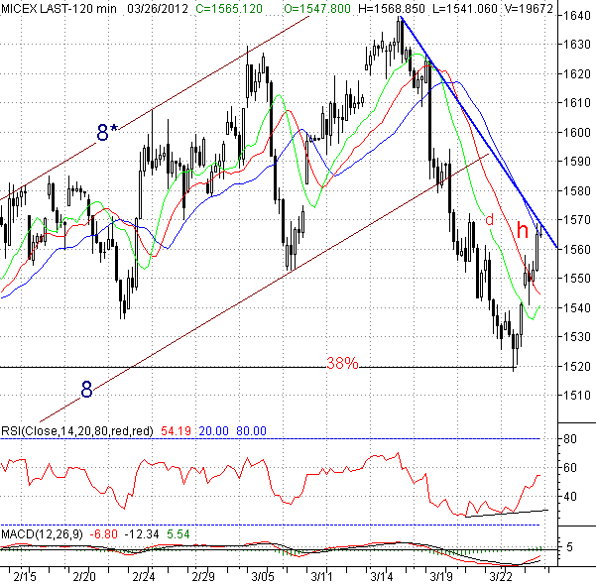Screen dimensions: 596x585
Task: Click the MACD signal value -12.34
Action: click(x=142, y=534)
